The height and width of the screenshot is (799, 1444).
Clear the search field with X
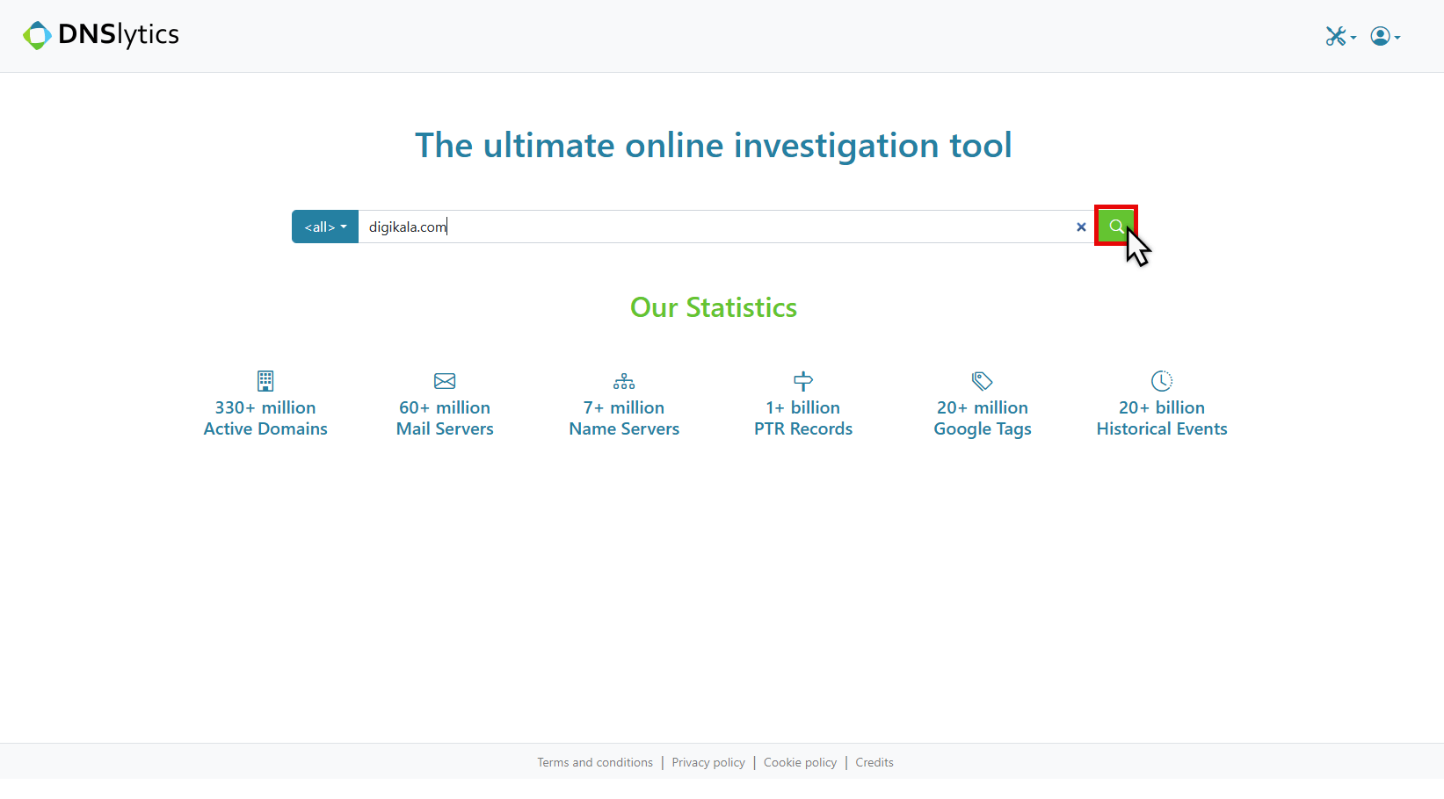[x=1081, y=227]
